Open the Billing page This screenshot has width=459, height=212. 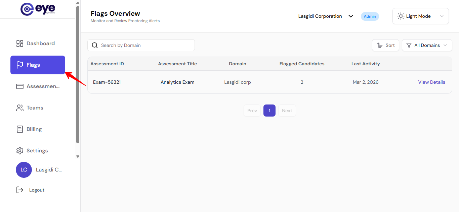click(x=38, y=129)
